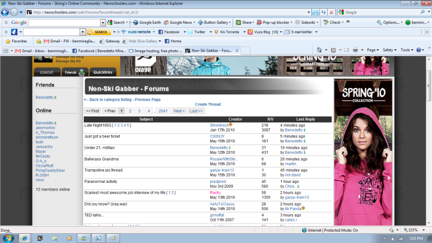This screenshot has height=243, width=432.
Task: Click the Spring '10 Collection ad banner
Action: pyautogui.click(x=363, y=152)
